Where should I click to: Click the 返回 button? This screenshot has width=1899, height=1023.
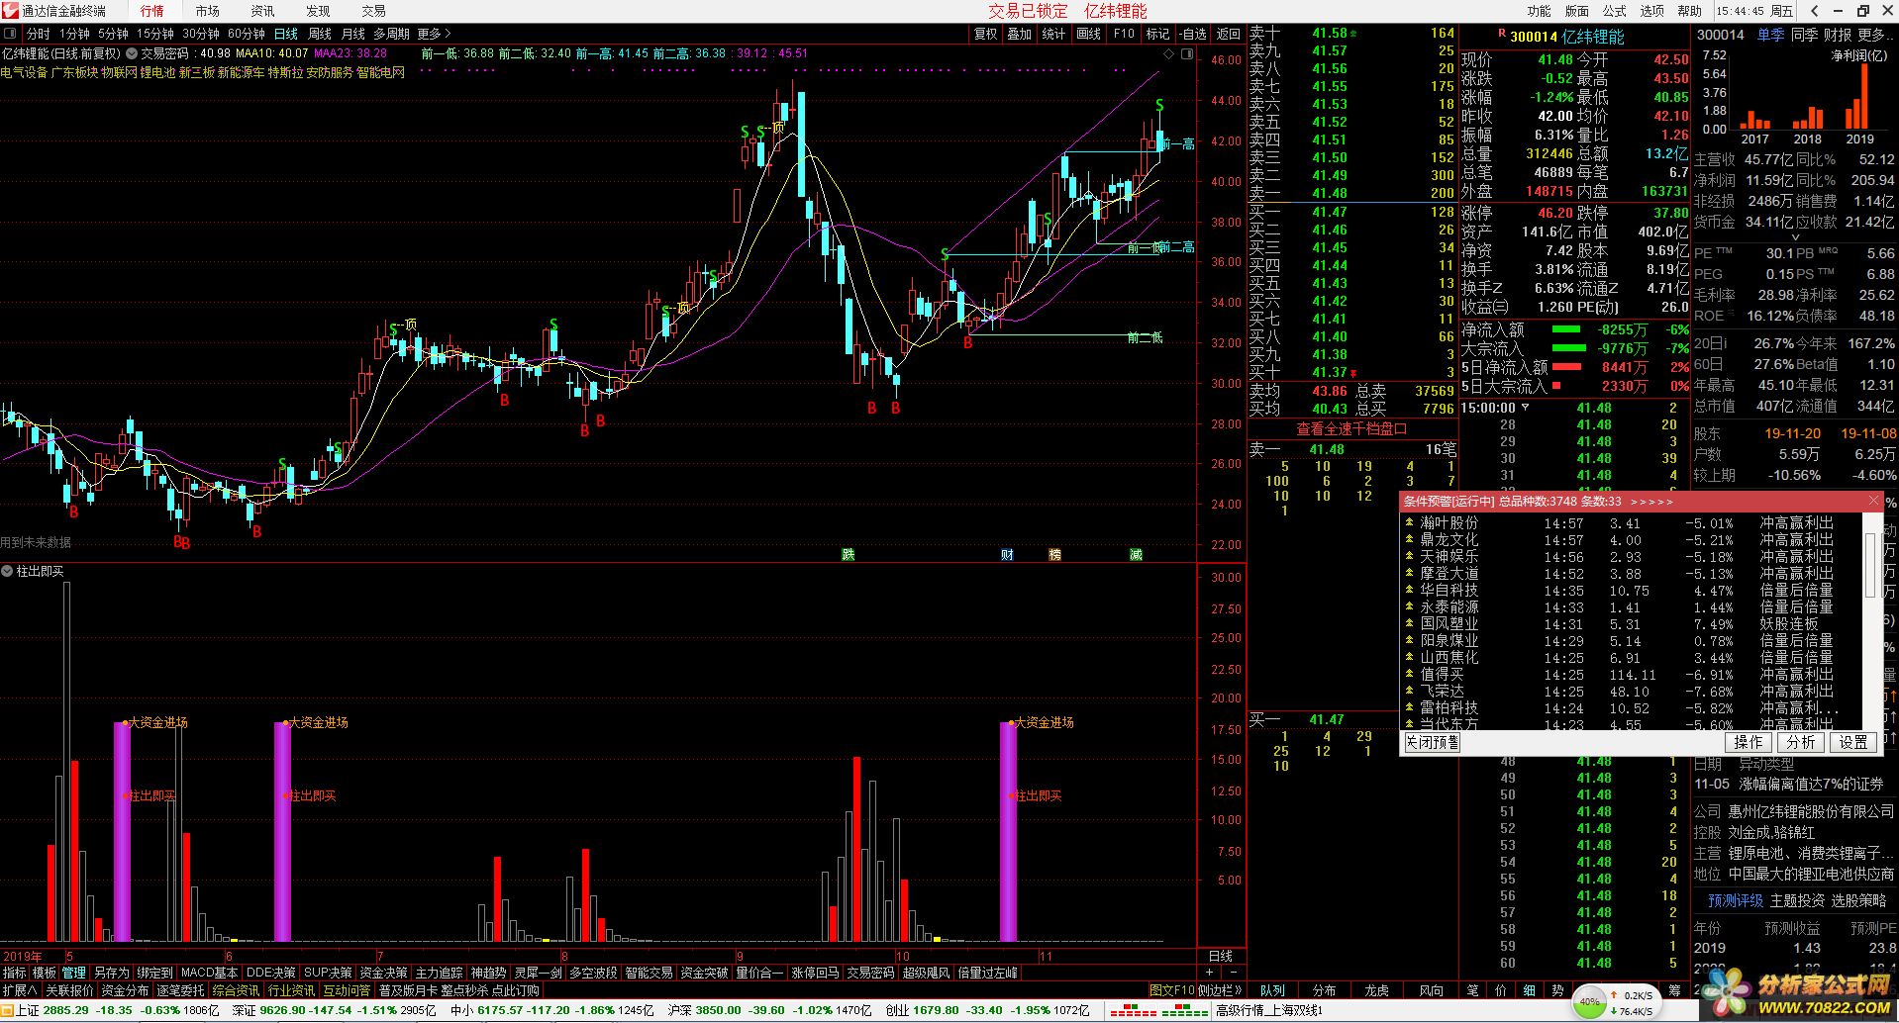coord(1229,34)
